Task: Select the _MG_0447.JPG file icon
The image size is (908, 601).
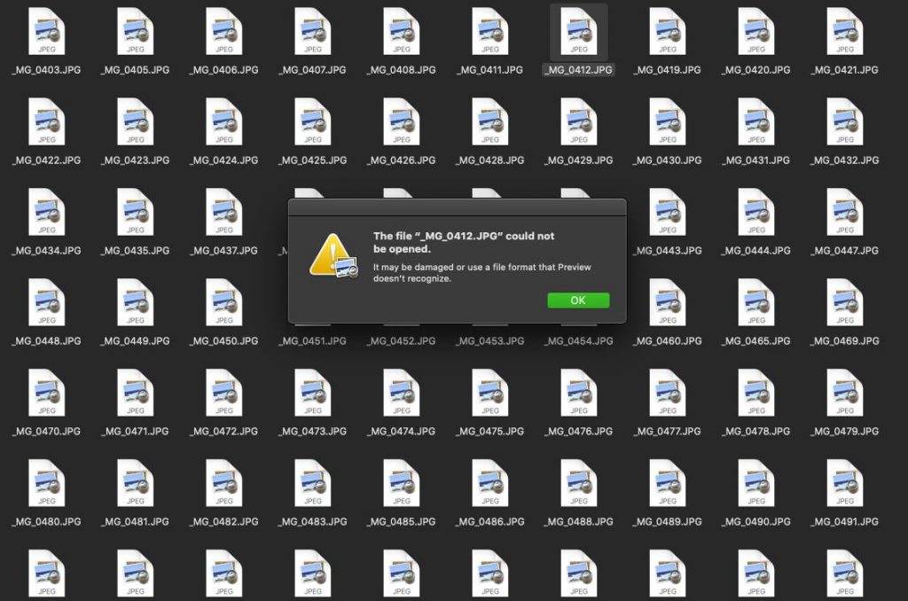Action: 844,215
